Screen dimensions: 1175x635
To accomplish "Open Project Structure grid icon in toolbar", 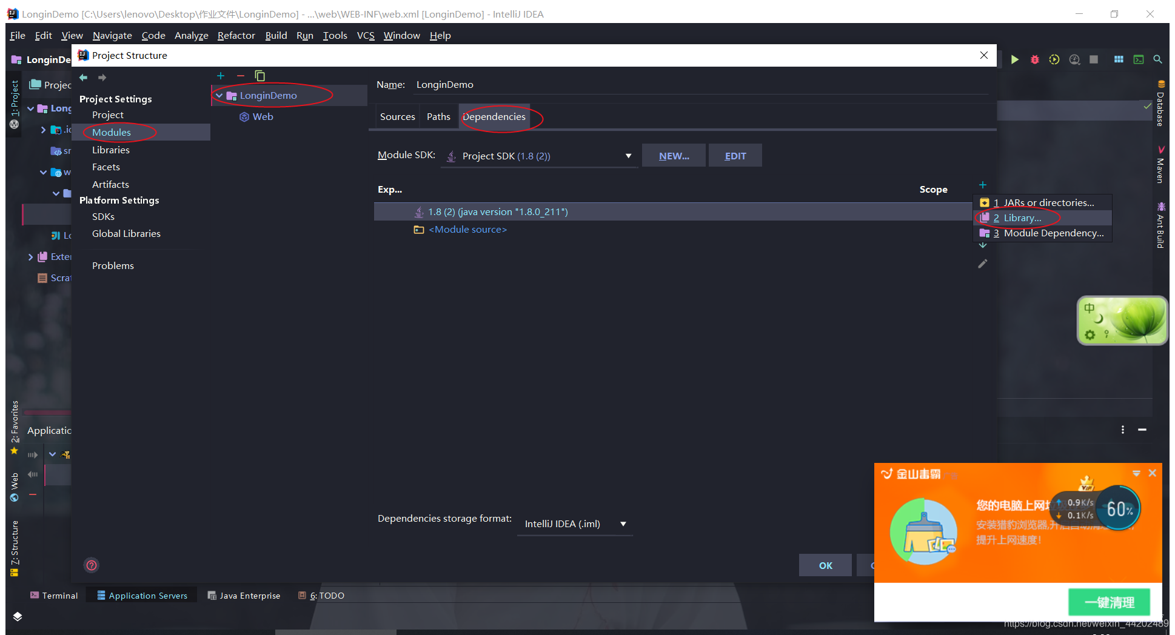I will tap(1119, 59).
